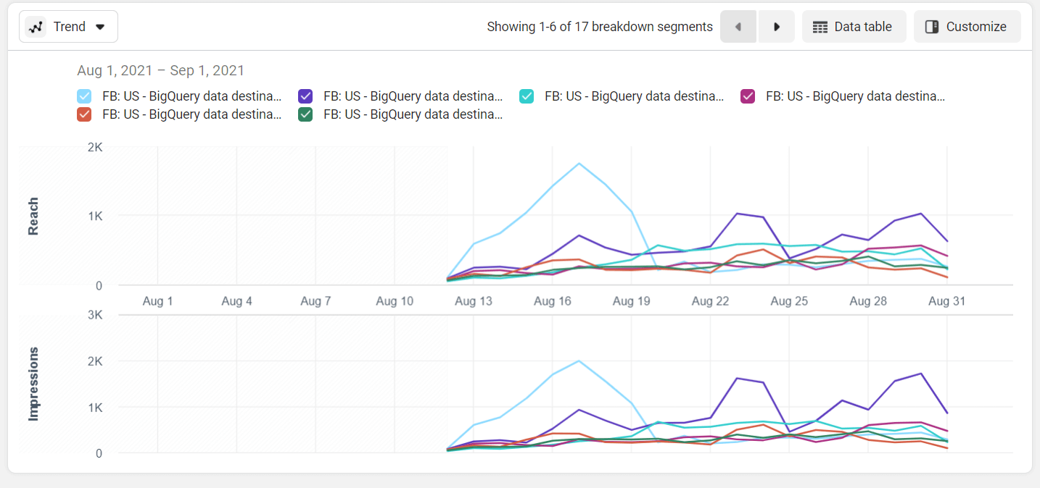The width and height of the screenshot is (1040, 488).
Task: Go to next breakdown segments page
Action: click(x=776, y=27)
